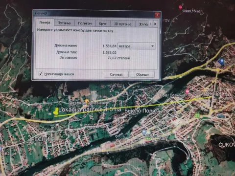Click the CENTAR GRADA label

click(x=210, y=93)
